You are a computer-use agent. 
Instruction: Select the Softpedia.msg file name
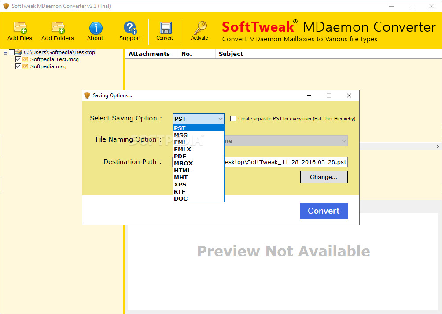[48, 66]
